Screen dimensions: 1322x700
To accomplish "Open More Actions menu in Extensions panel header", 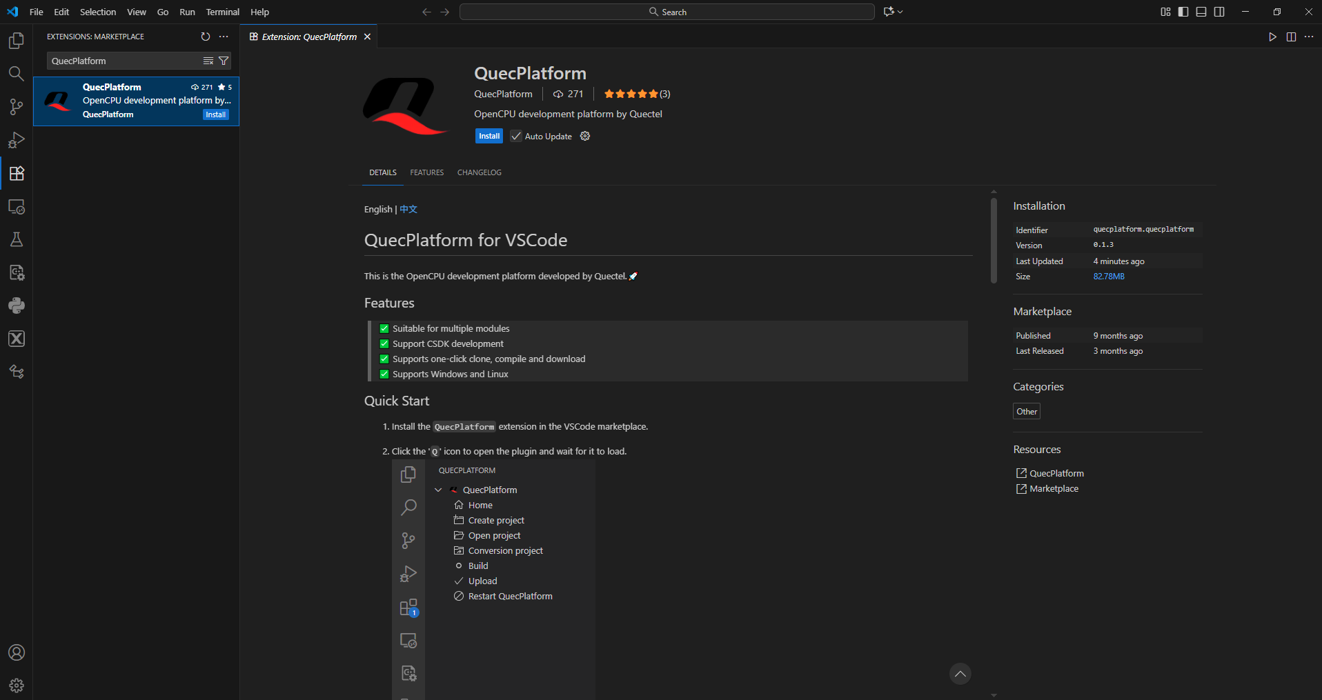I will (223, 37).
